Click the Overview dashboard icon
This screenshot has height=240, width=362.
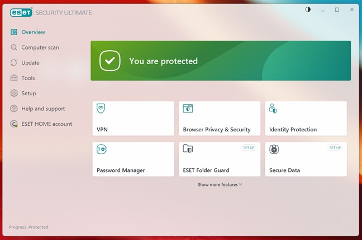pos(14,32)
